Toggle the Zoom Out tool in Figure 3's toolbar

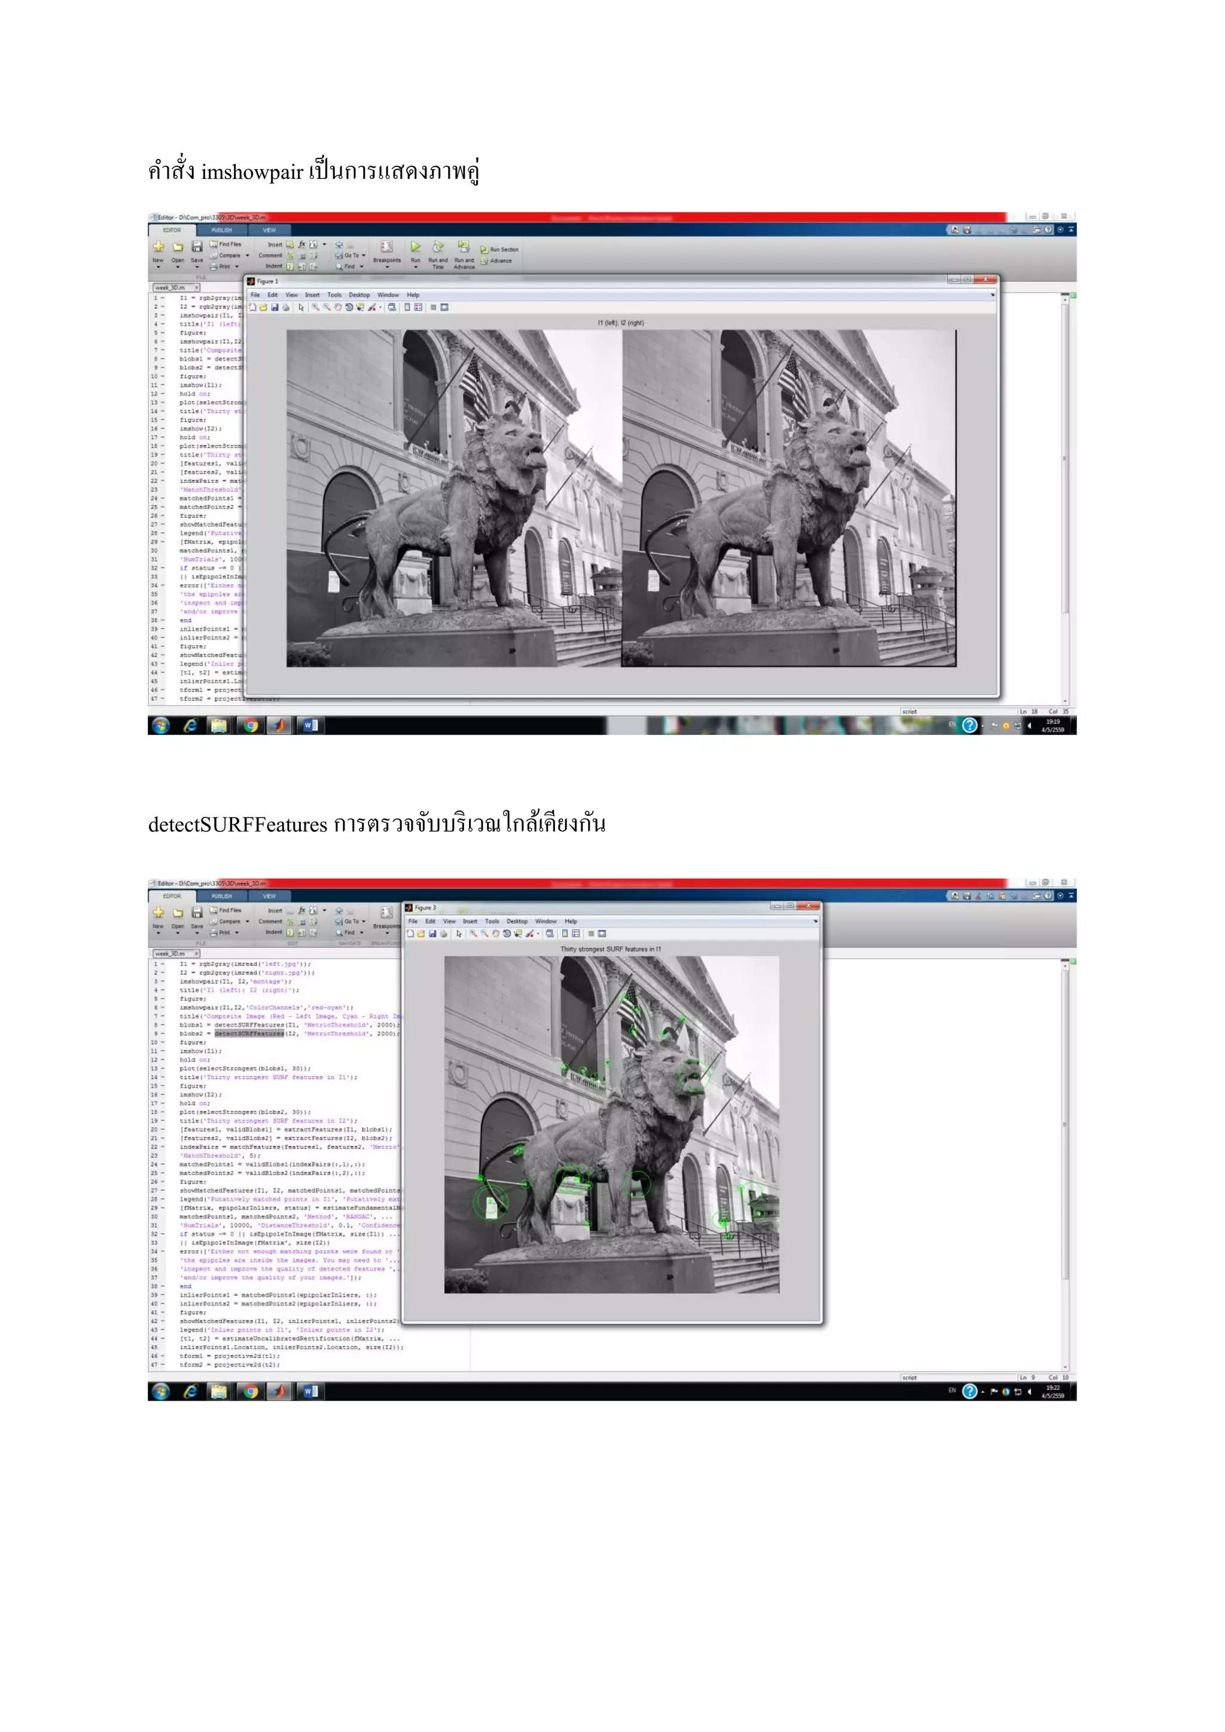[x=484, y=934]
